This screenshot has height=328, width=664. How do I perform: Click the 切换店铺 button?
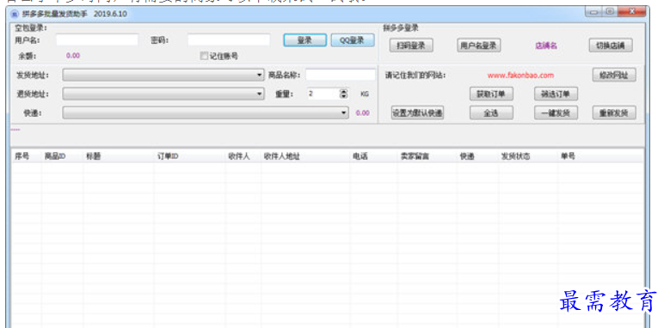(611, 46)
